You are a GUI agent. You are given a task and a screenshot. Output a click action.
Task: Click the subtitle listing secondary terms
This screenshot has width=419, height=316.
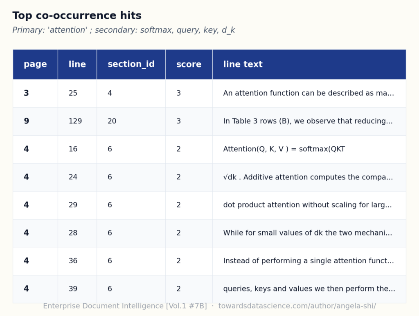point(124,30)
